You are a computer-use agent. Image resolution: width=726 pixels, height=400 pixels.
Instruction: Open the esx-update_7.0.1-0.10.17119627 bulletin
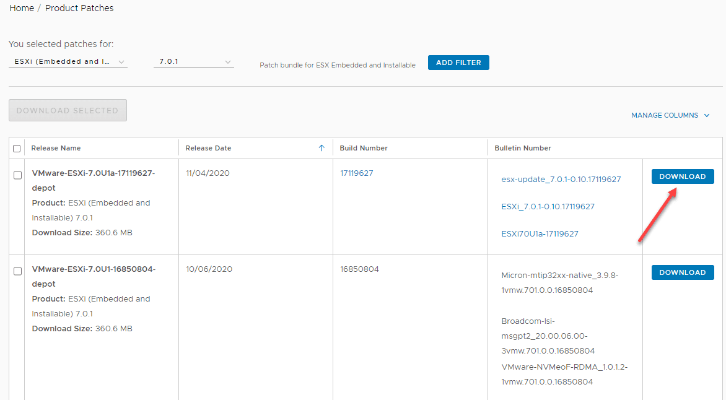click(561, 179)
